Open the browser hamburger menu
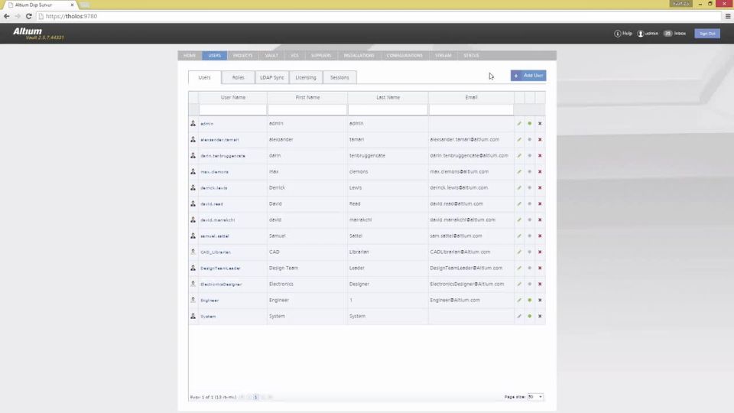 [727, 16]
